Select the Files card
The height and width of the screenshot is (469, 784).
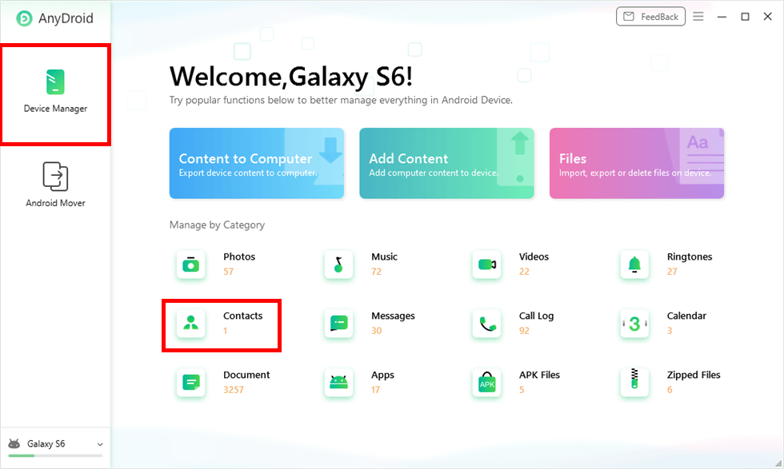pos(637,163)
